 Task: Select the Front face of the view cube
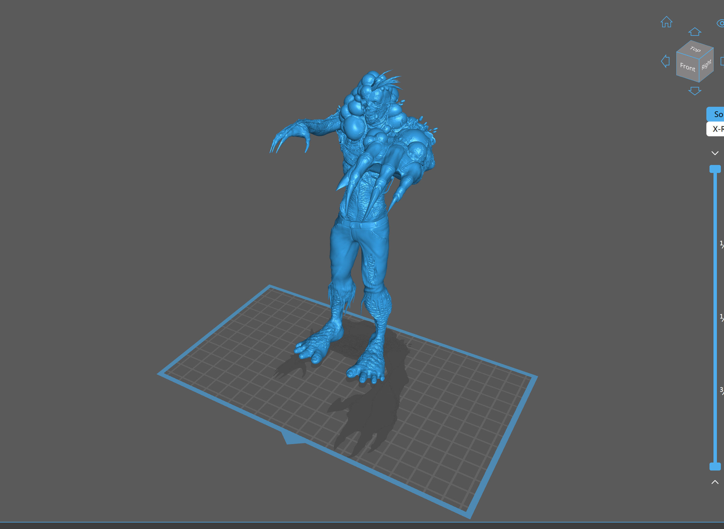(x=687, y=67)
